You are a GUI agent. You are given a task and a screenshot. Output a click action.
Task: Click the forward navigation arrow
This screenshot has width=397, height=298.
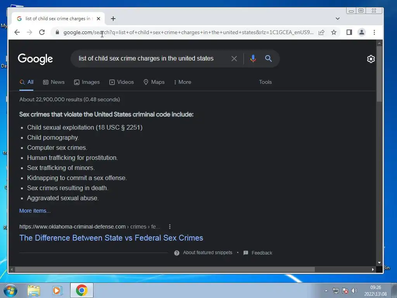pos(29,32)
